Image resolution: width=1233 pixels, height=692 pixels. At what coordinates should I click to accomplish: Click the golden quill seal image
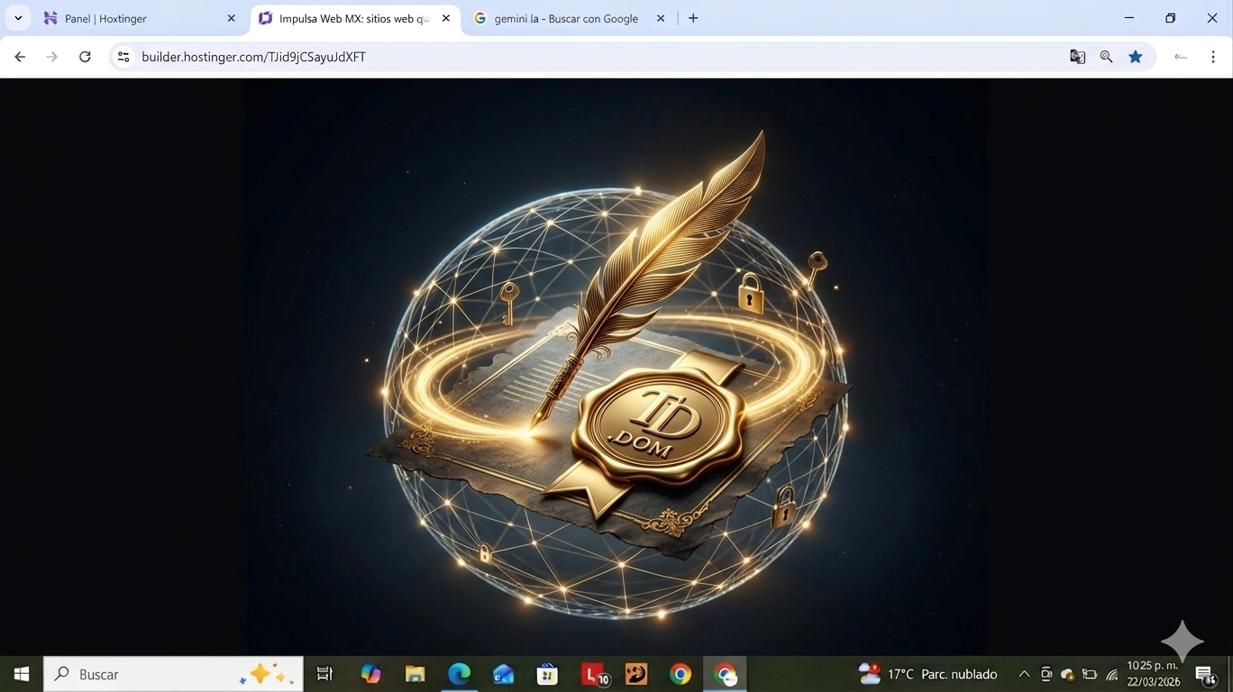(616, 367)
